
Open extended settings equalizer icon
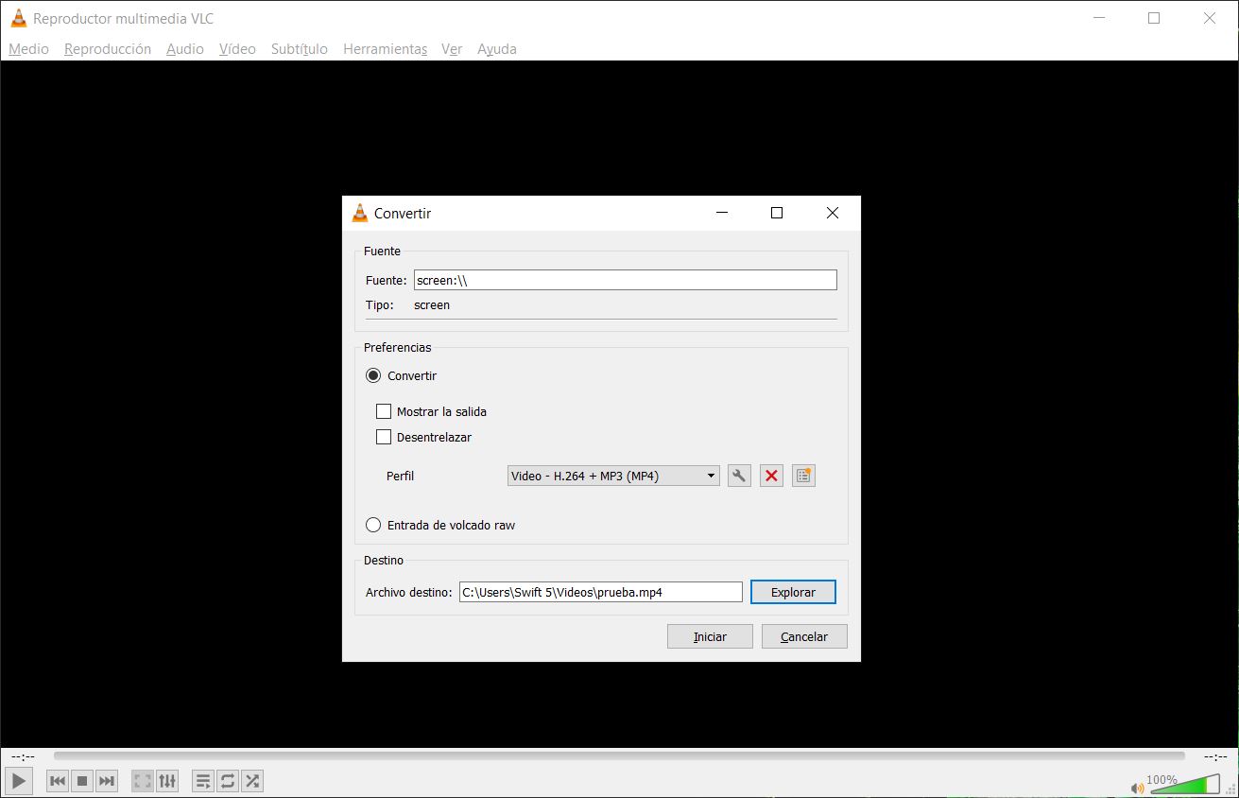point(167,781)
